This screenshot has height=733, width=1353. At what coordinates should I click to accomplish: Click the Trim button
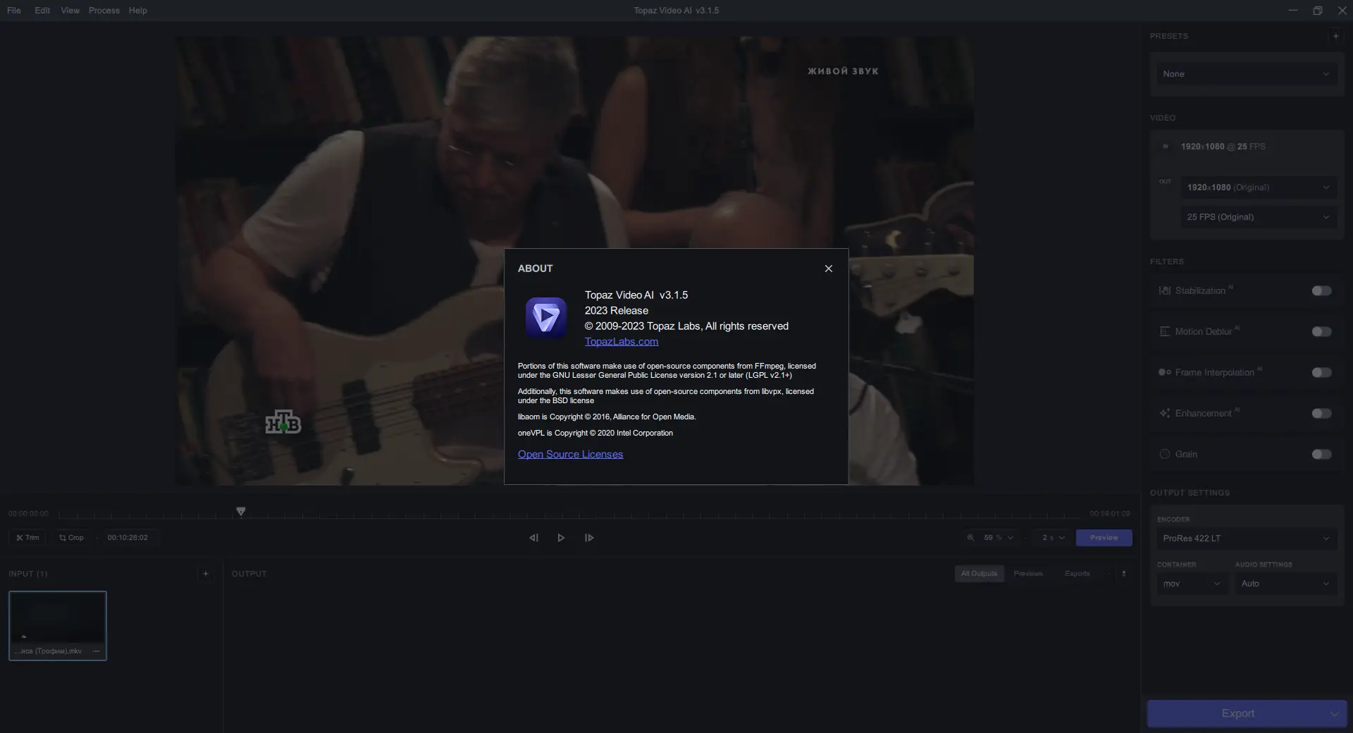click(27, 538)
